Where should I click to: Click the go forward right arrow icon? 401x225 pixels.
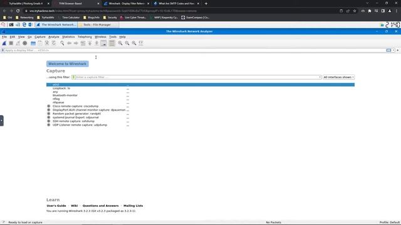76,43
